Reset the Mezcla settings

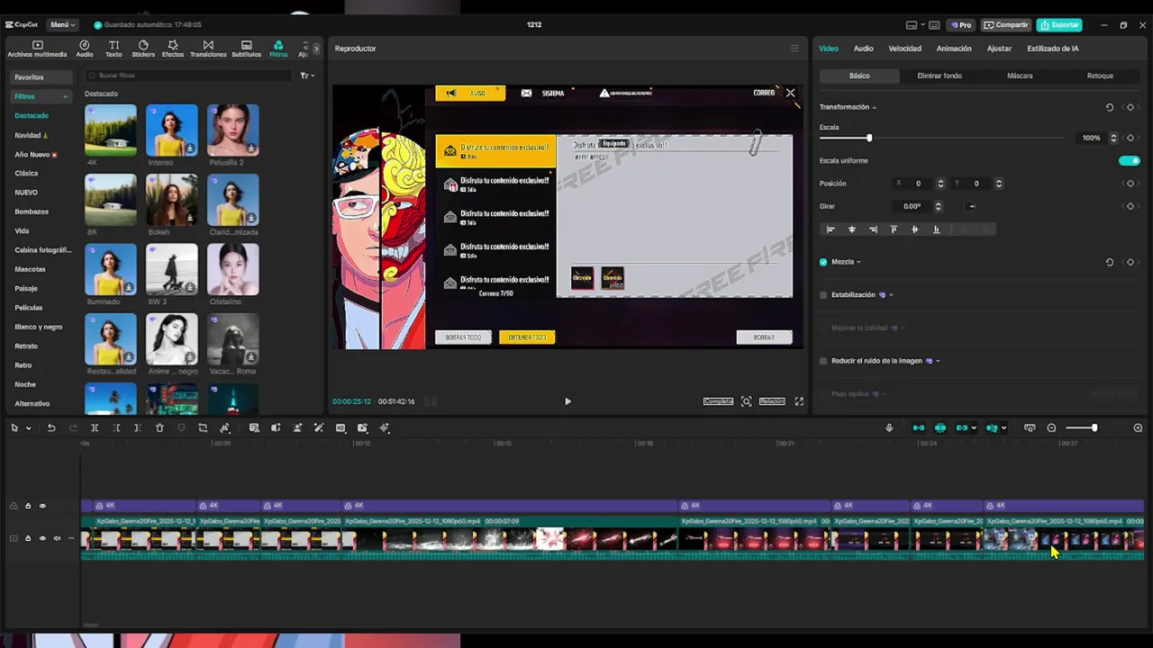[x=1110, y=262]
